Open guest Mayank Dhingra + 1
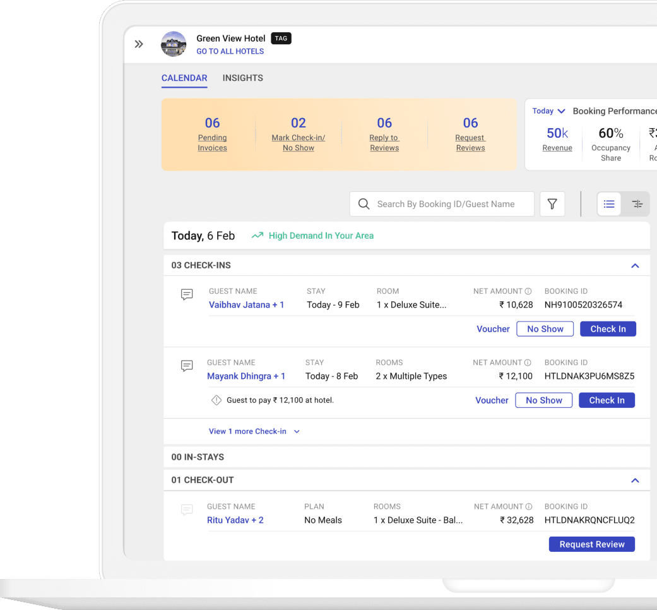 [246, 376]
